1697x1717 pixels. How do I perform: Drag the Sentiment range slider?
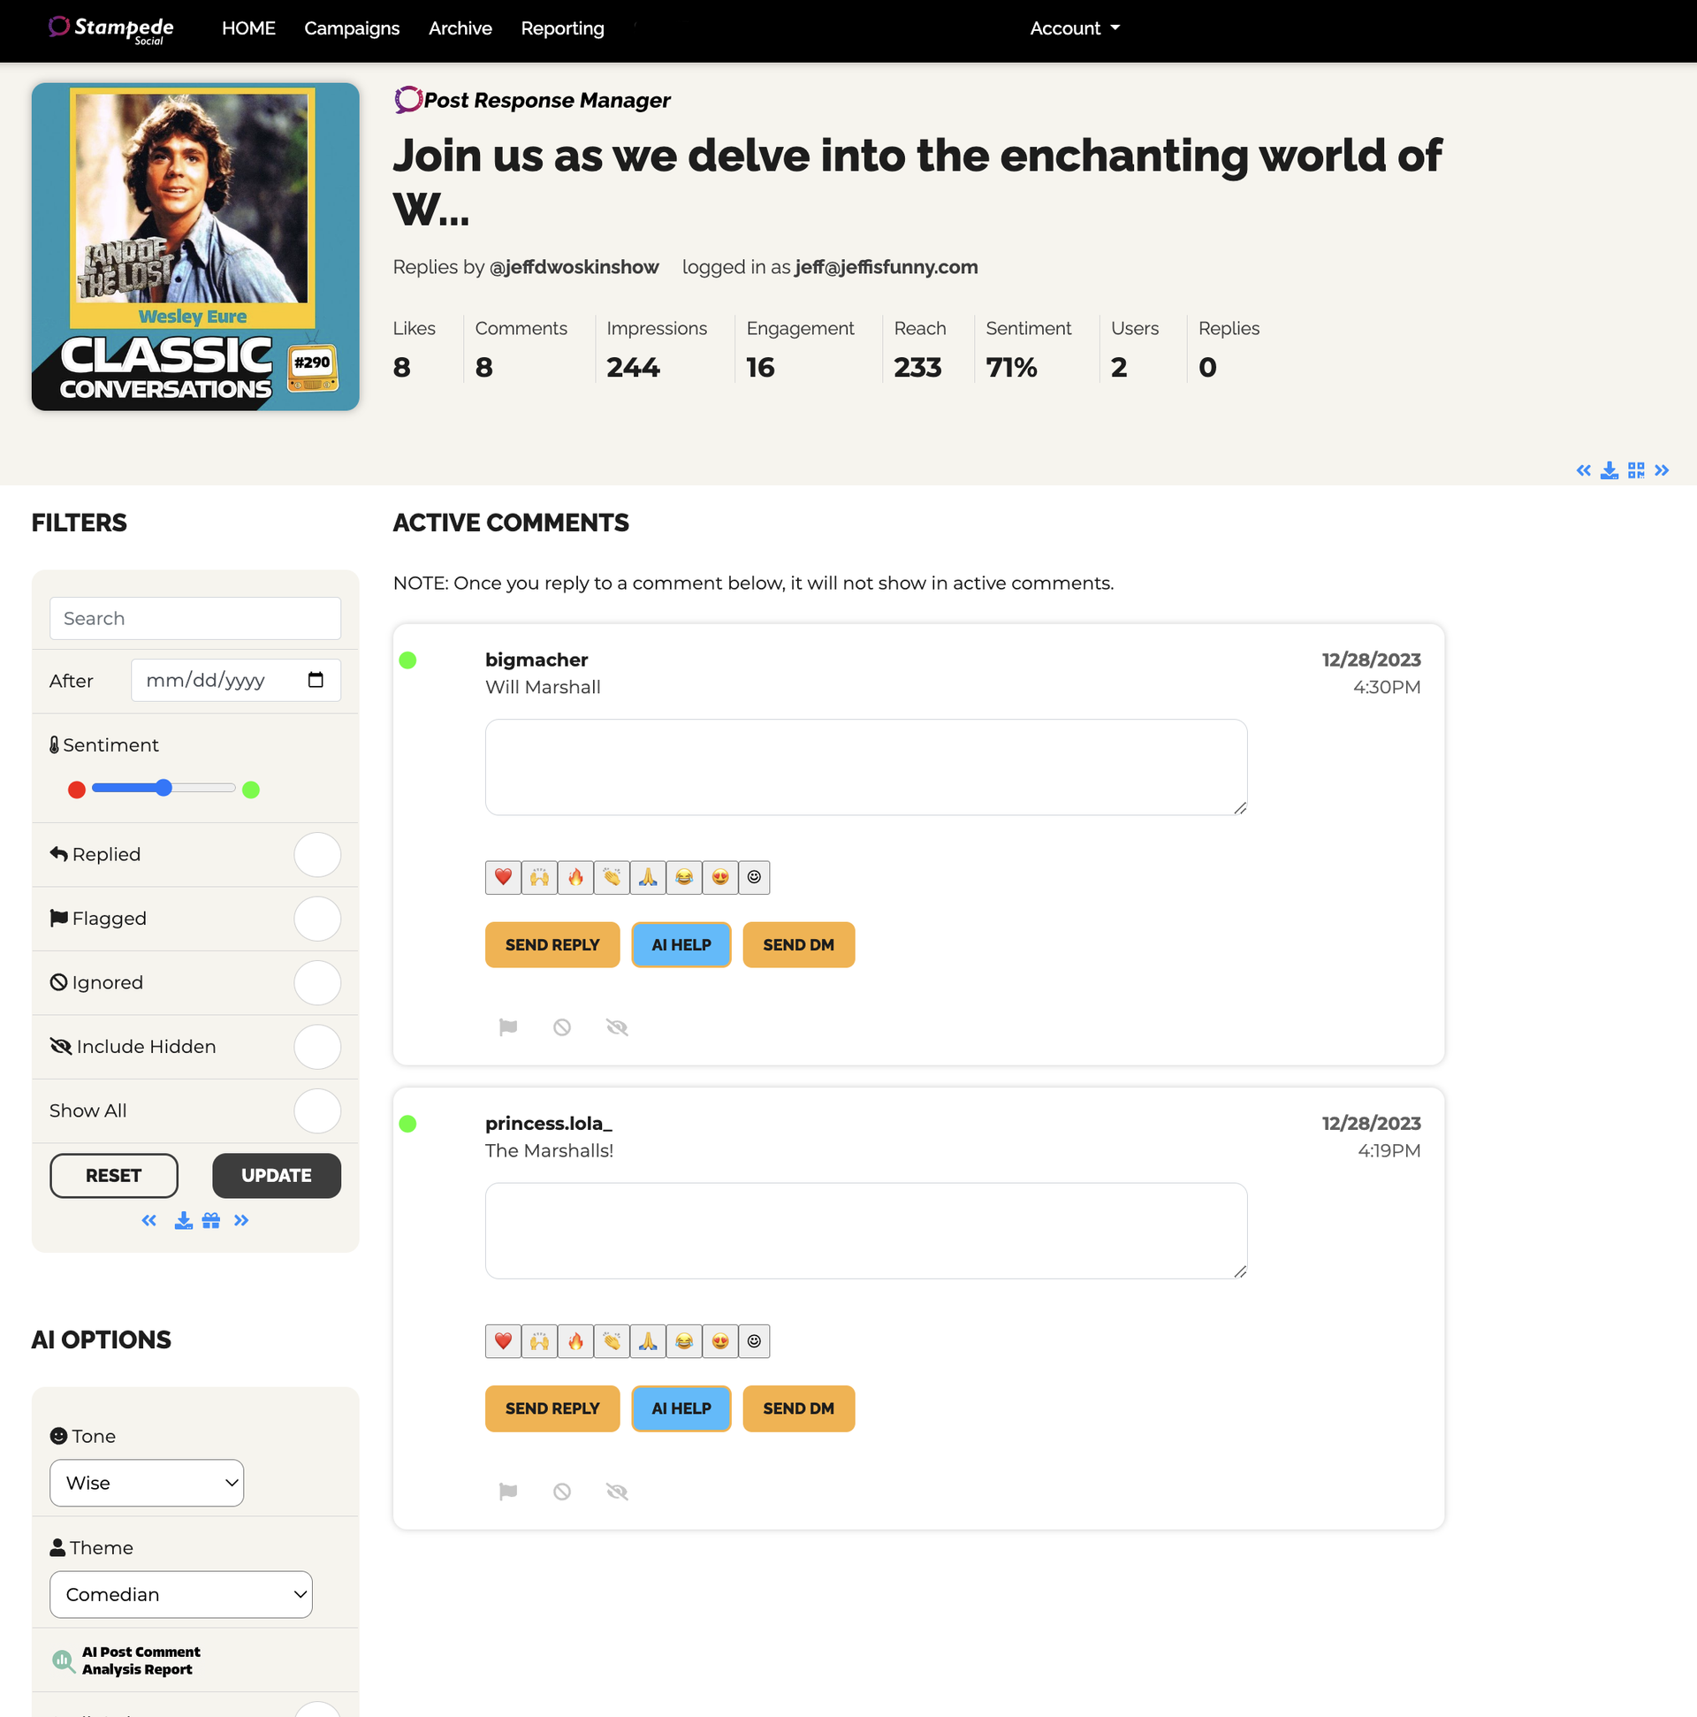pos(170,790)
